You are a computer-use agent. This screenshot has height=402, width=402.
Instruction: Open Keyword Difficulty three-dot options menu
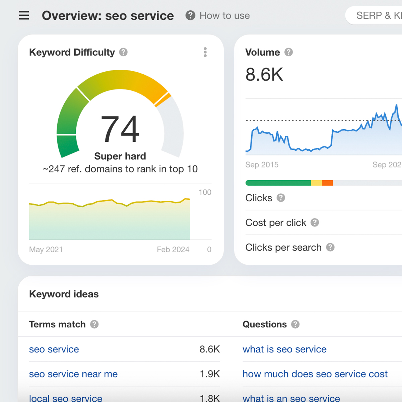coord(205,52)
